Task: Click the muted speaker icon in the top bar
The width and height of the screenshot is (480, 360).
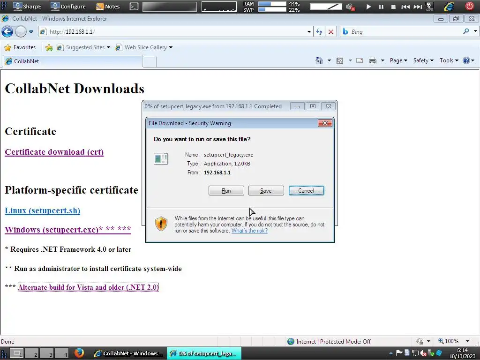Action: (x=350, y=7)
